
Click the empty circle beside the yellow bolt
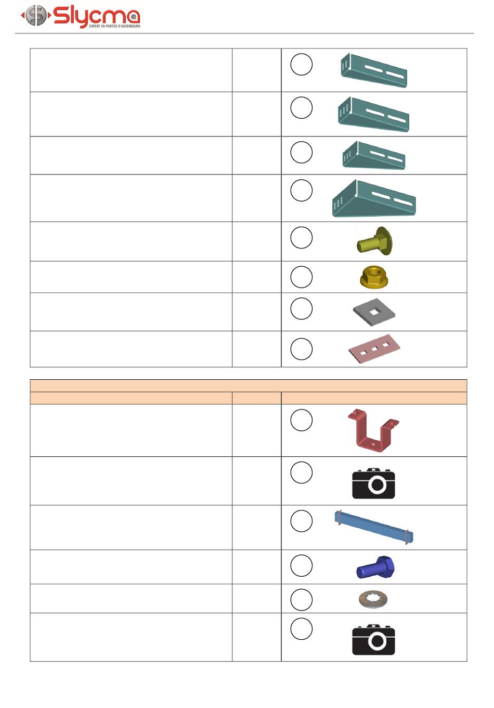pyautogui.click(x=302, y=238)
